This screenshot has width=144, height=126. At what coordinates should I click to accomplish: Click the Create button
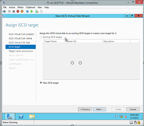pos(118,109)
